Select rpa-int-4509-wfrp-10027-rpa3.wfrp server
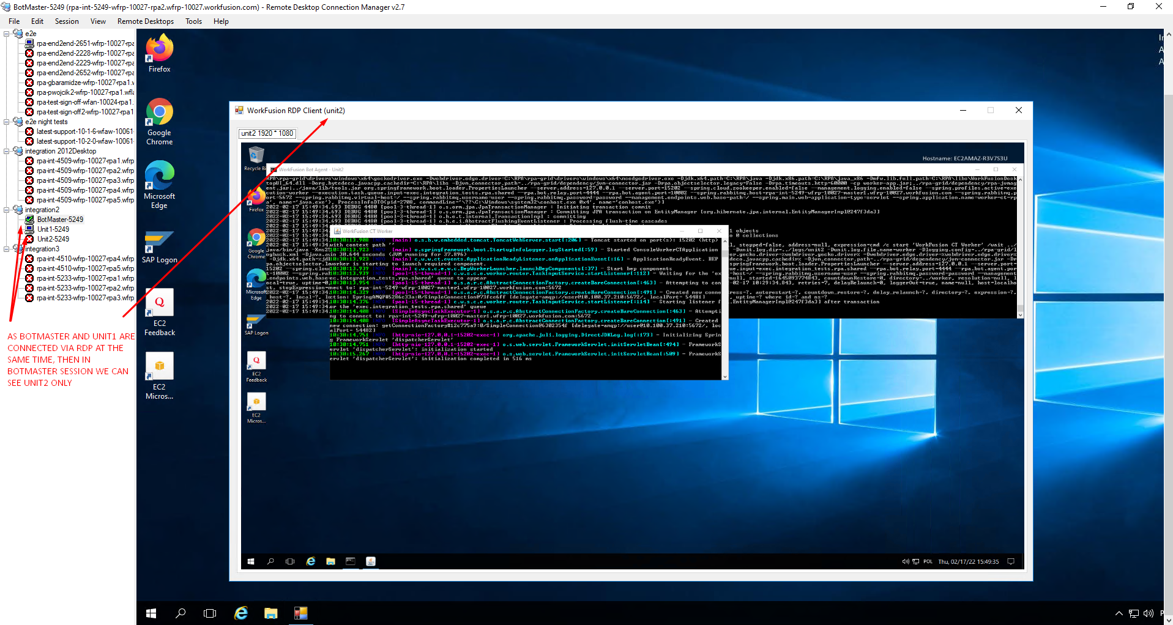This screenshot has width=1173, height=625. click(x=85, y=180)
